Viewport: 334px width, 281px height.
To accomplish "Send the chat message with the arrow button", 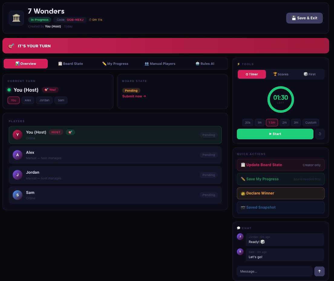I will point(319,271).
